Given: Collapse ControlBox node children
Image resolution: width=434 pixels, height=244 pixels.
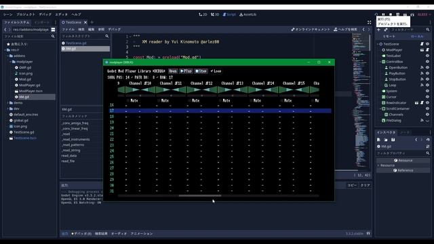Looking at the screenshot, I should 380,62.
